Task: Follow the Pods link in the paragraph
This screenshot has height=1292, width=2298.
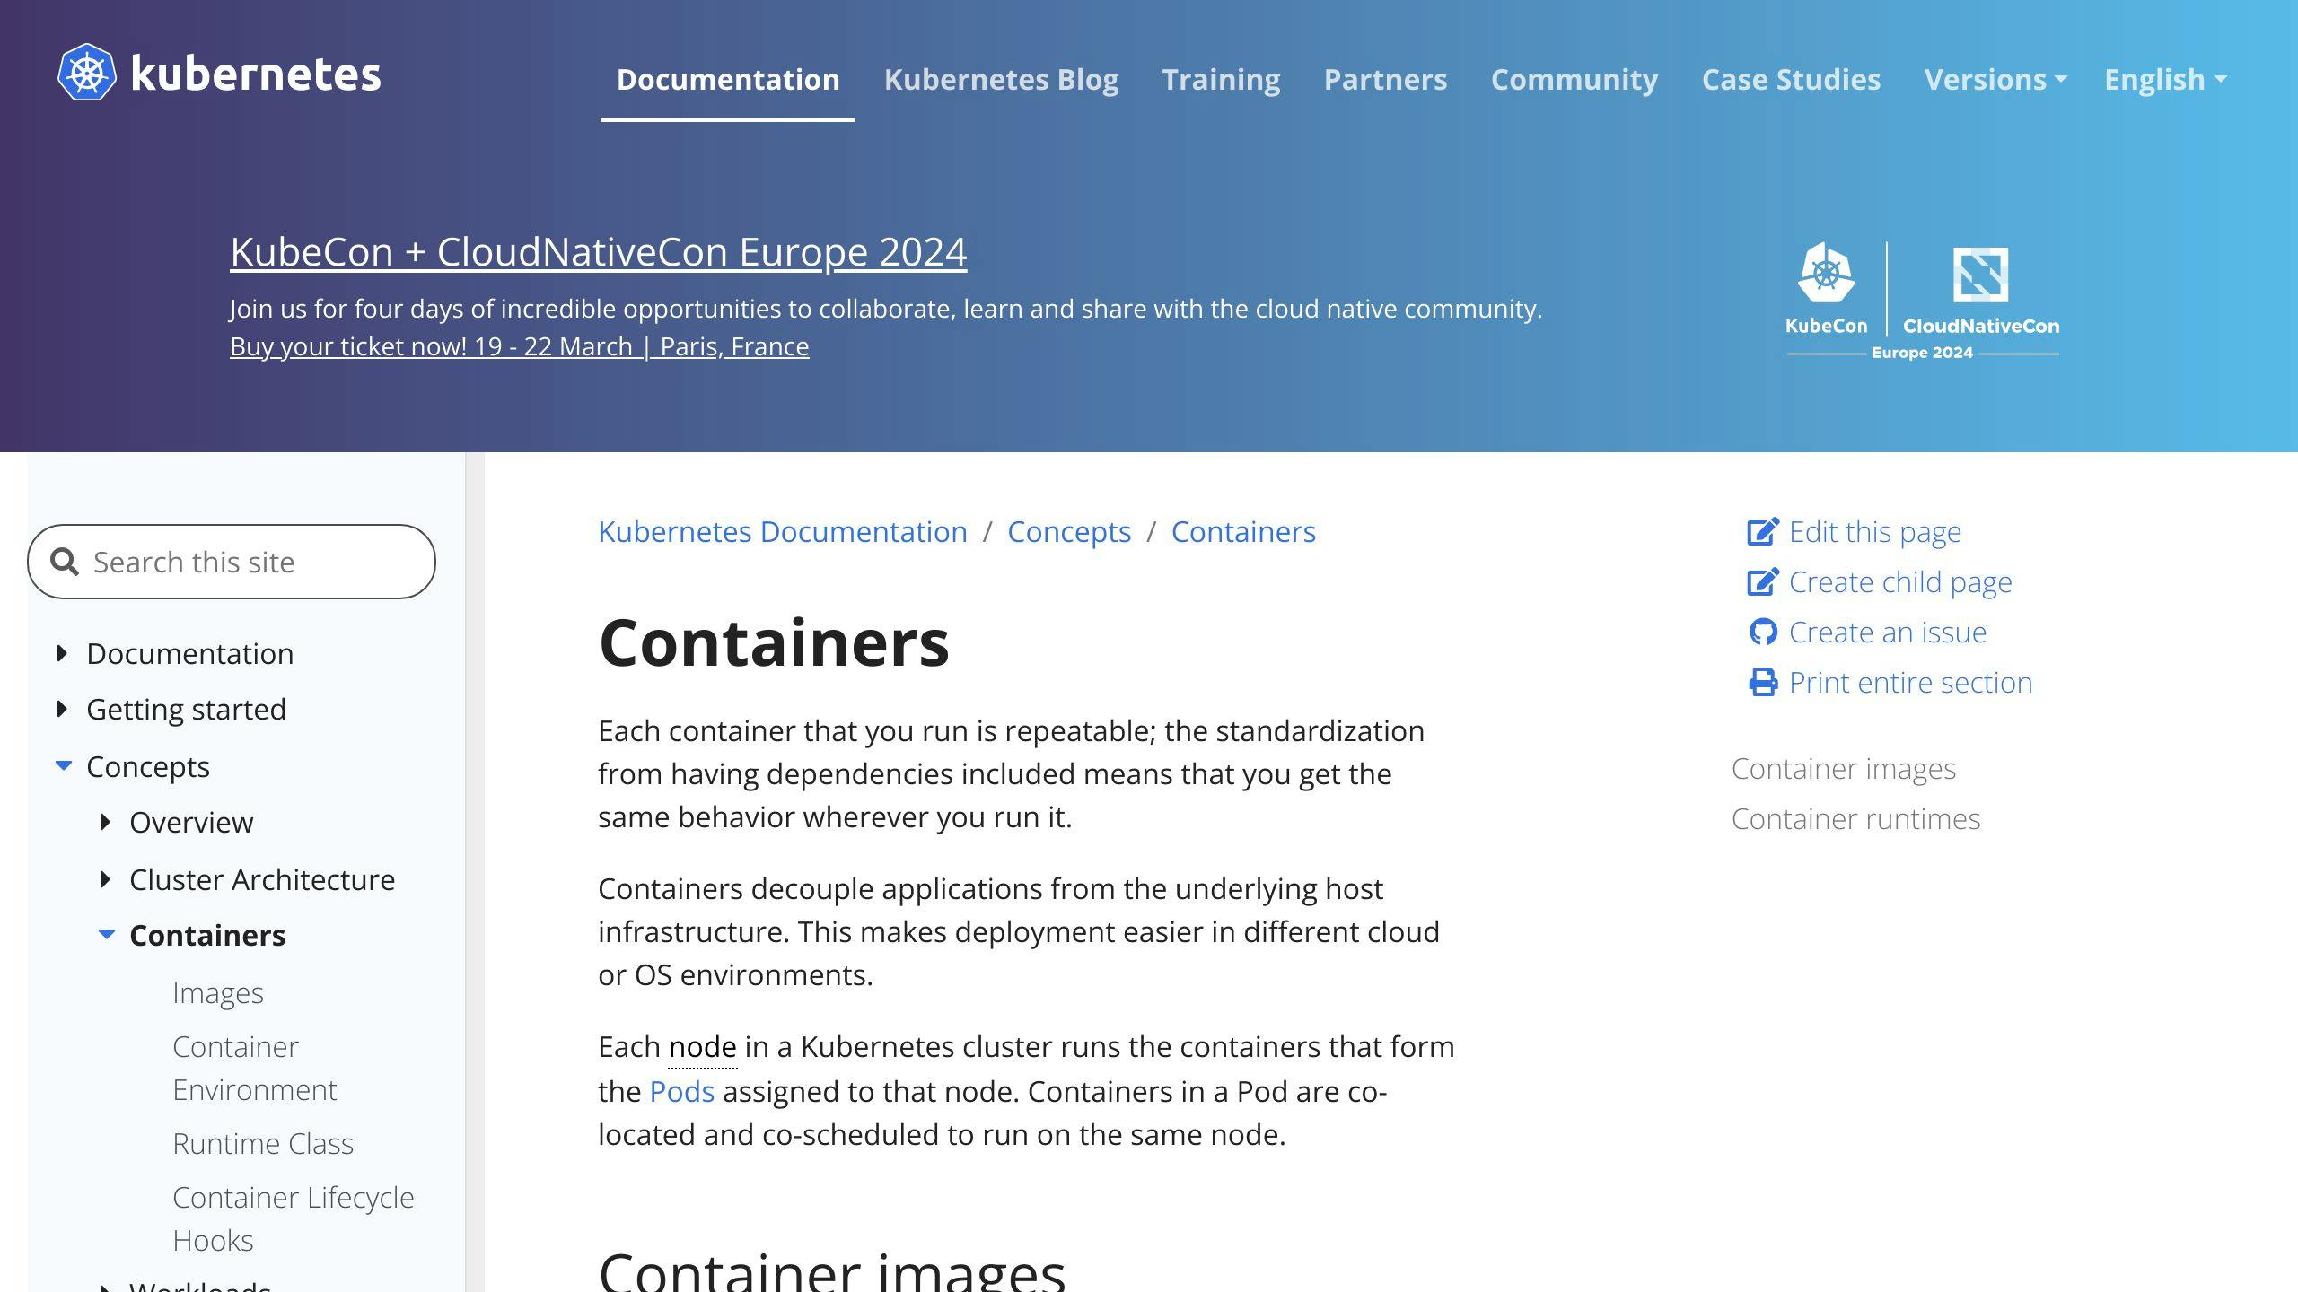Action: point(681,1091)
